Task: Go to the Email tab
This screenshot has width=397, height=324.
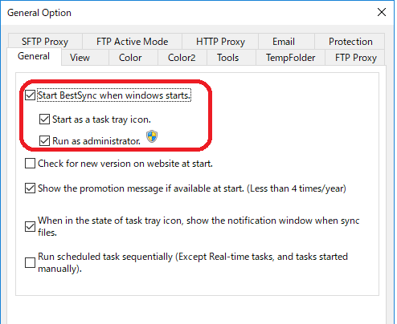Action: click(x=284, y=42)
